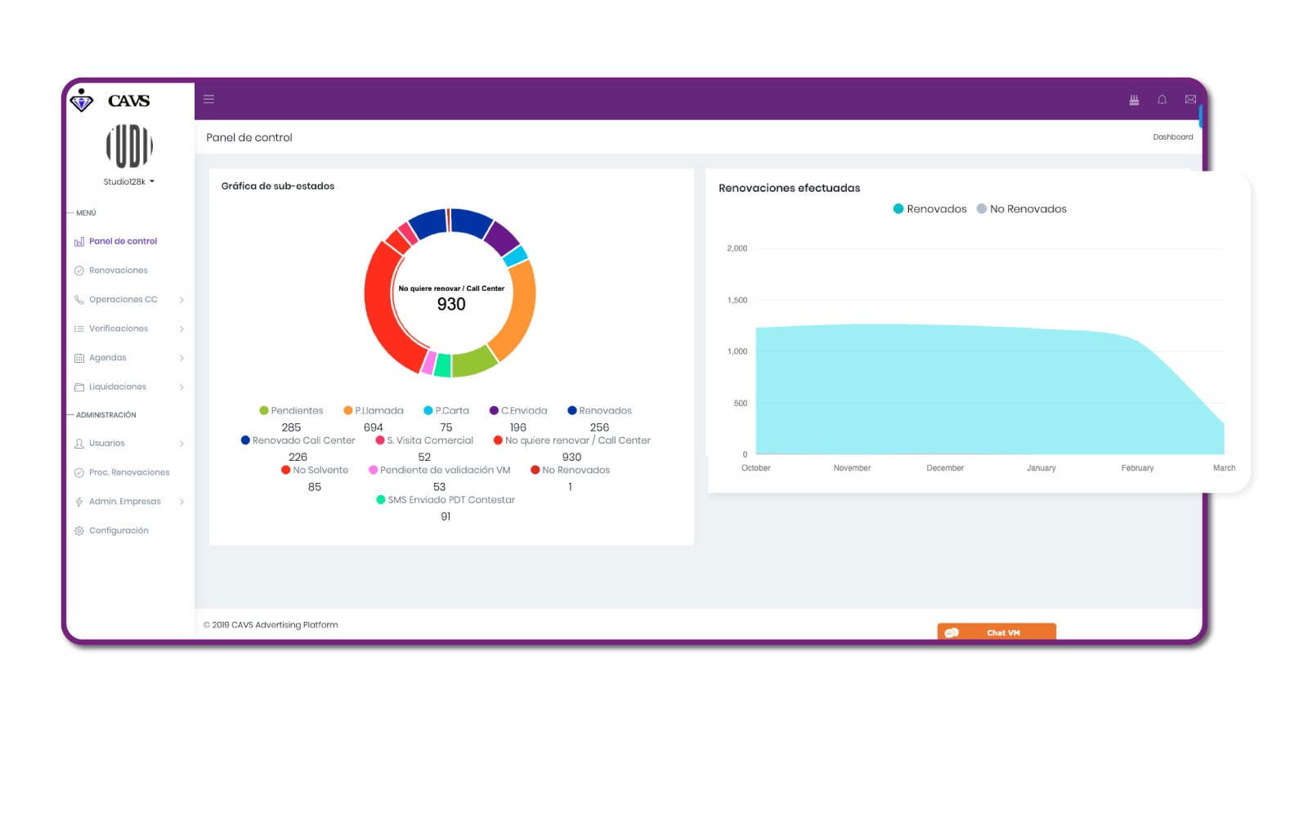The width and height of the screenshot is (1308, 813).
Task: Open Proc. Renovaciones menu item
Action: coord(129,472)
